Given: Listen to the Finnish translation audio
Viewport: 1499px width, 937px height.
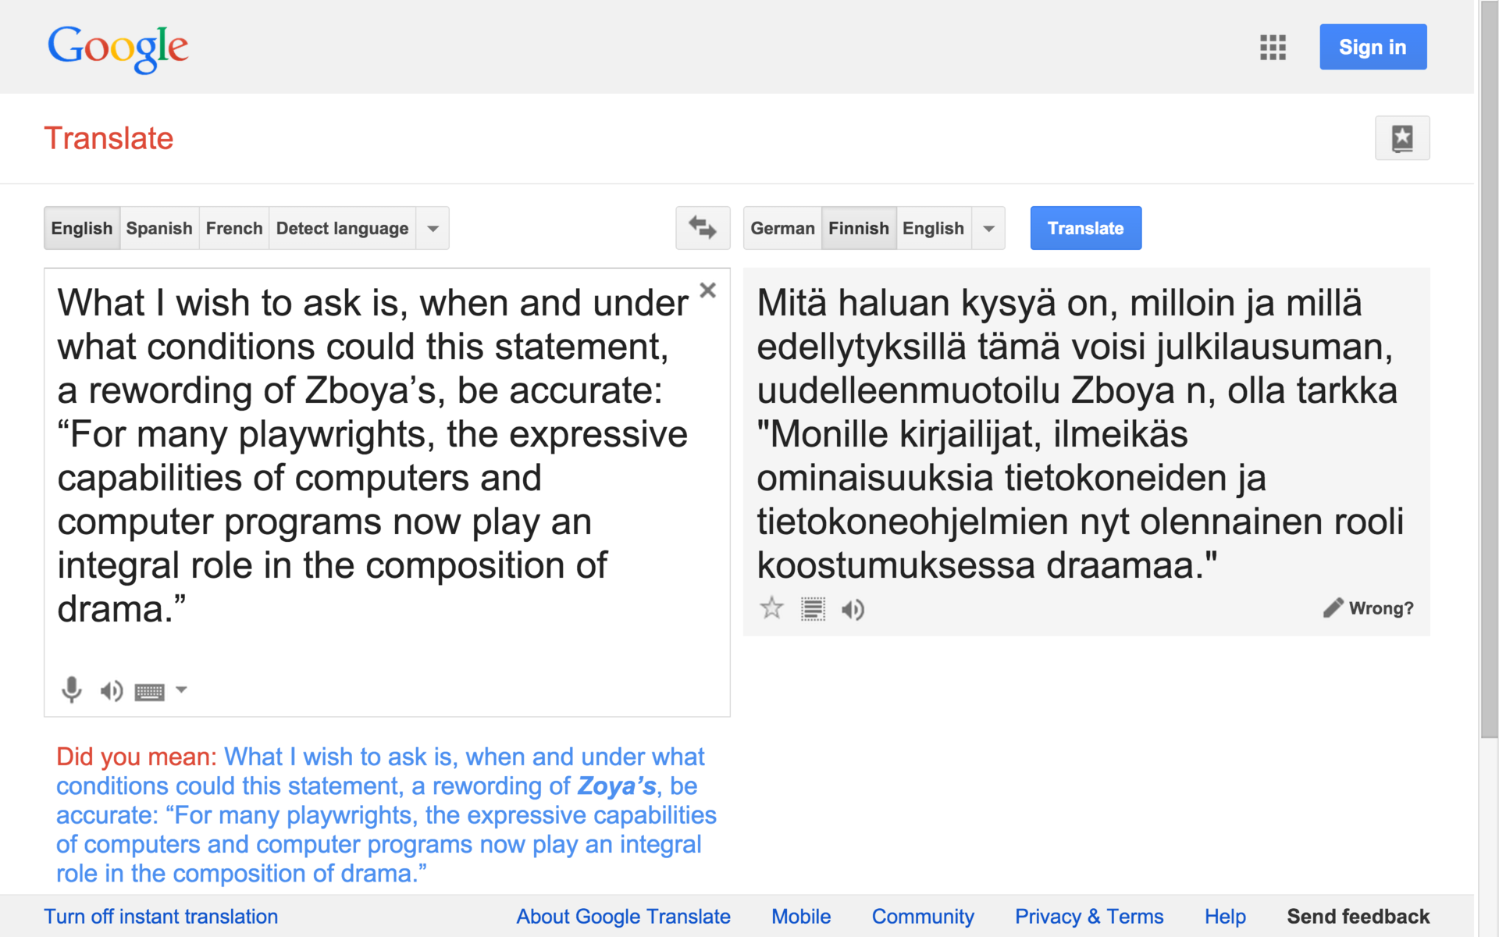Looking at the screenshot, I should tap(853, 609).
